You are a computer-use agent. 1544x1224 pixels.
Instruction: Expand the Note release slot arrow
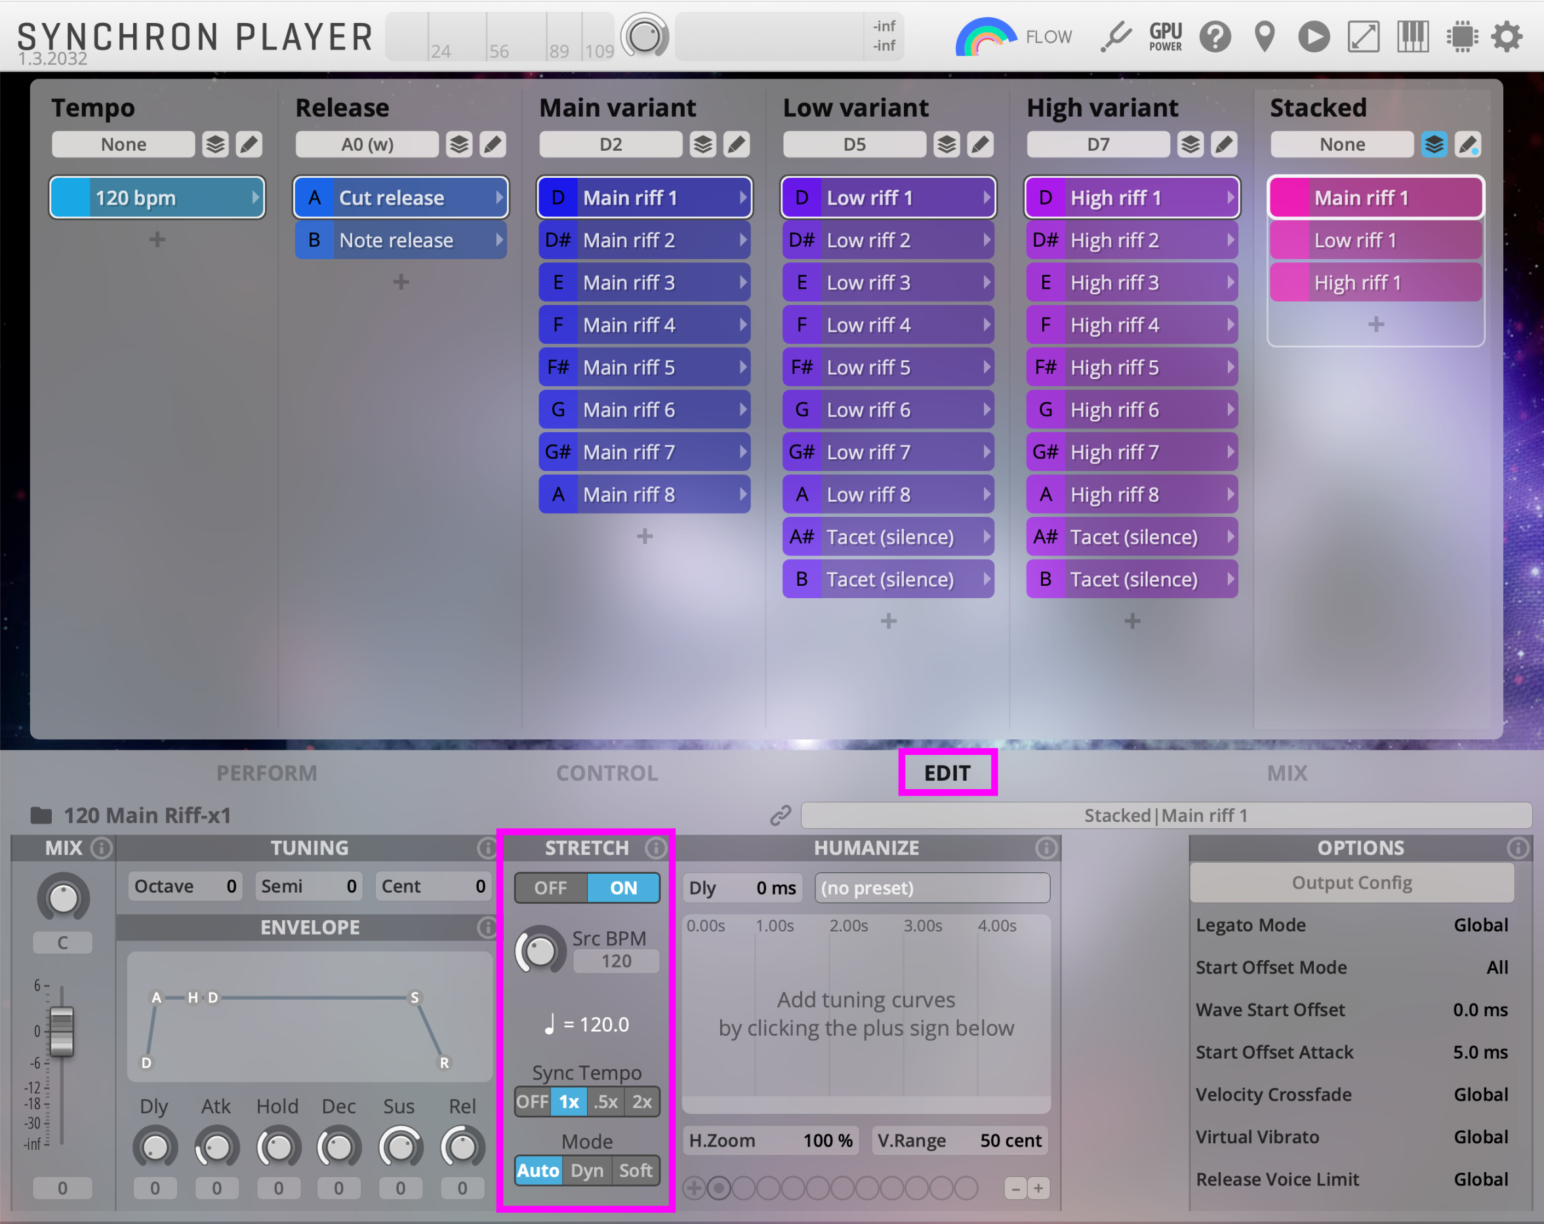click(500, 240)
